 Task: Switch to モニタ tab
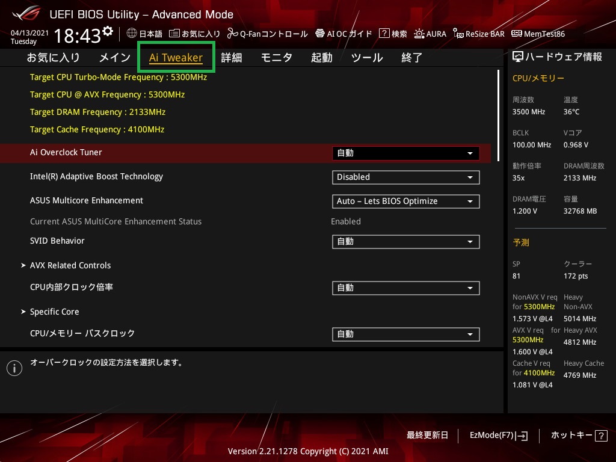277,57
